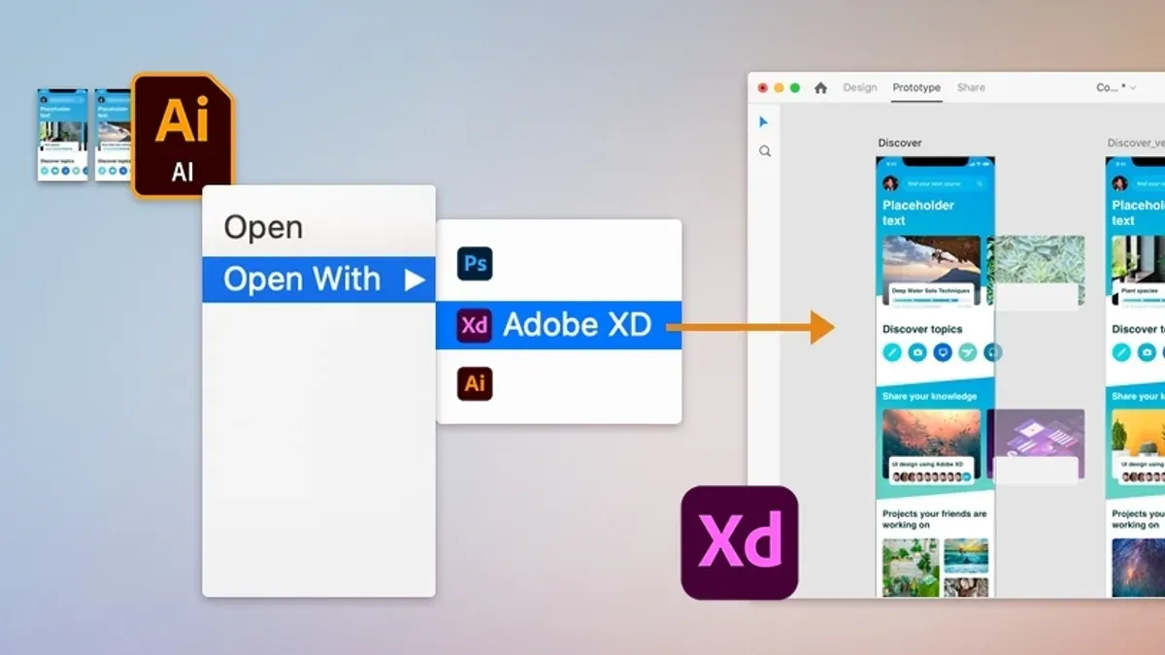Viewport: 1165px width, 655px height.
Task: Select the "Placeholder text" heading in Discover artboard
Action: click(918, 213)
